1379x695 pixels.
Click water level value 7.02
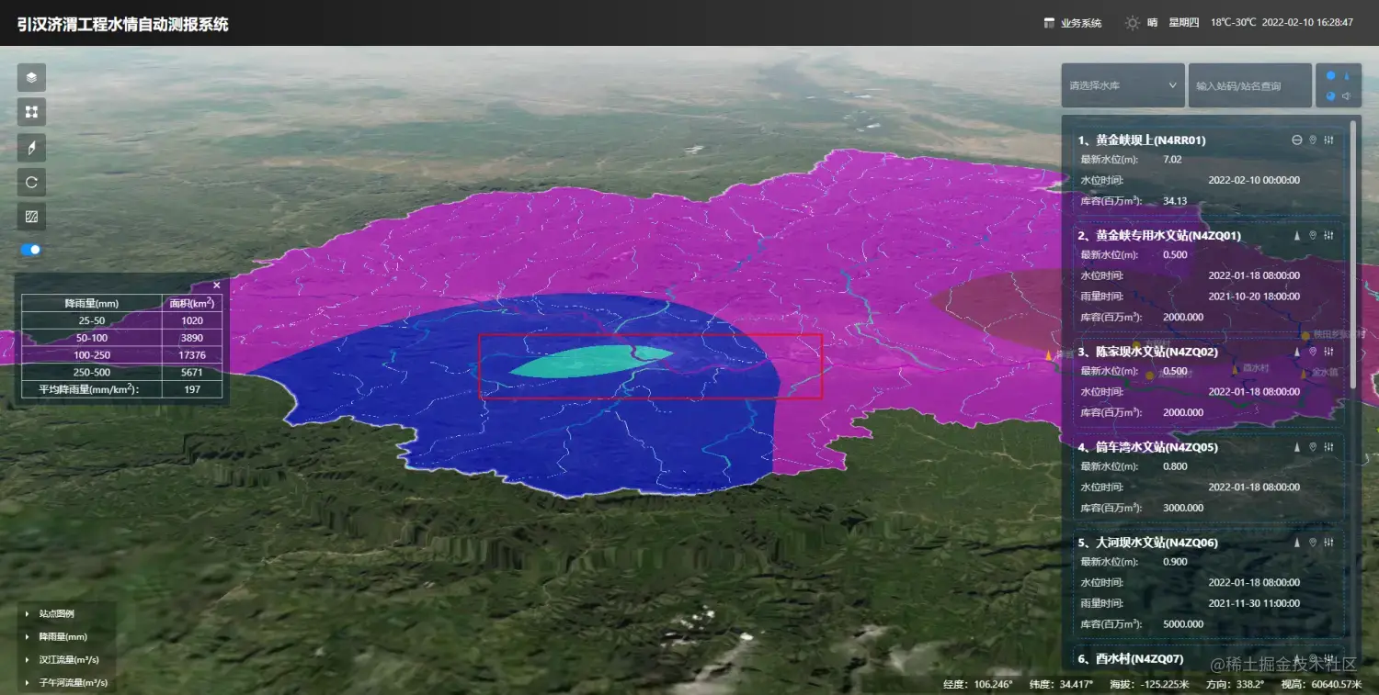(x=1172, y=160)
